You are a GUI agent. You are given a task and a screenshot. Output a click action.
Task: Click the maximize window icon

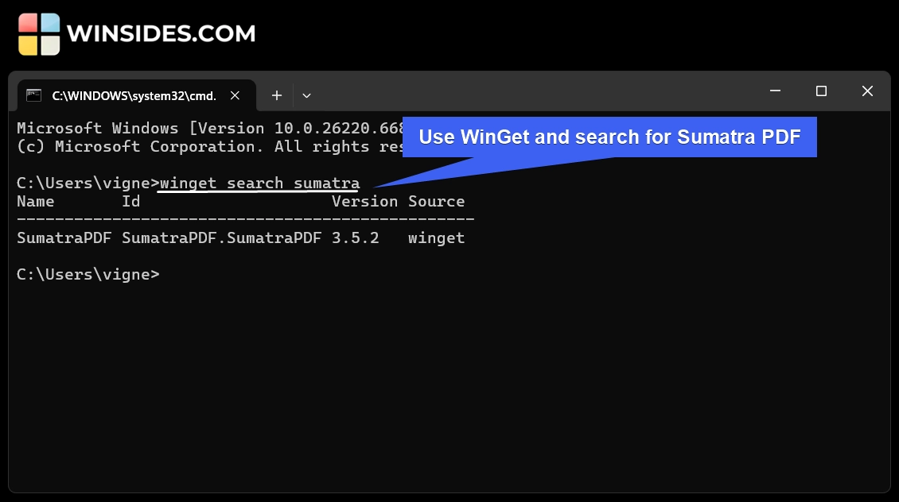[x=821, y=91]
